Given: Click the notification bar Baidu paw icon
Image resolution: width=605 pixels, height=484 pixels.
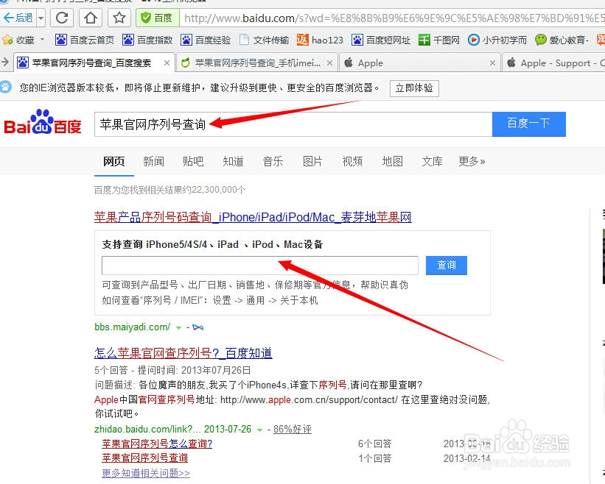Looking at the screenshot, I should point(6,88).
